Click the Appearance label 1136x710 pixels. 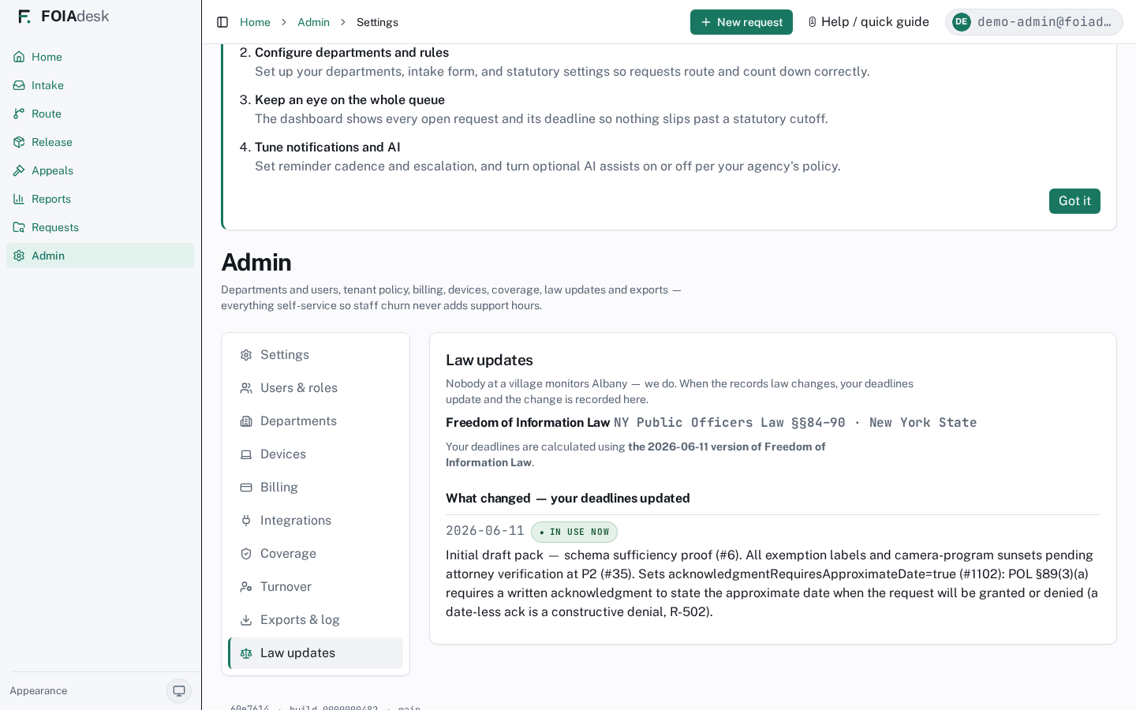tap(39, 691)
